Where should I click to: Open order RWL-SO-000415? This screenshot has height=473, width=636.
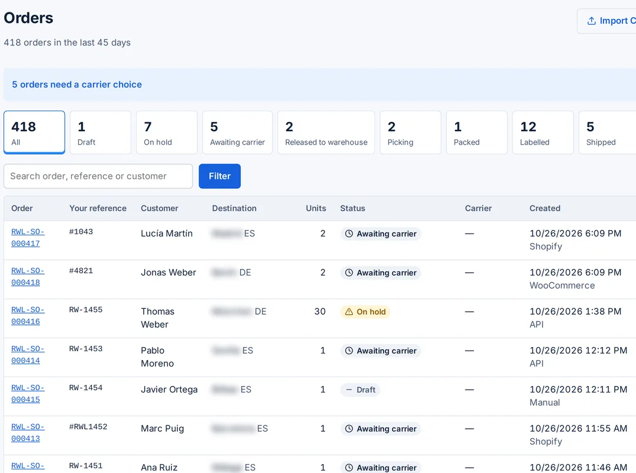pyautogui.click(x=28, y=394)
